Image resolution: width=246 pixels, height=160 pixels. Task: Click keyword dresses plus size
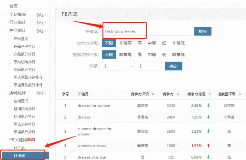tap(92, 157)
